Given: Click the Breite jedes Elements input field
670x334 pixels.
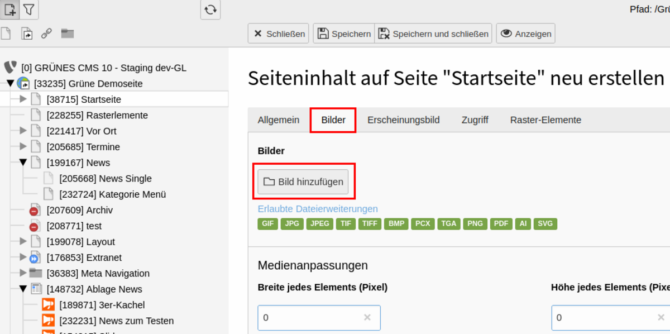Looking at the screenshot, I should [x=319, y=317].
